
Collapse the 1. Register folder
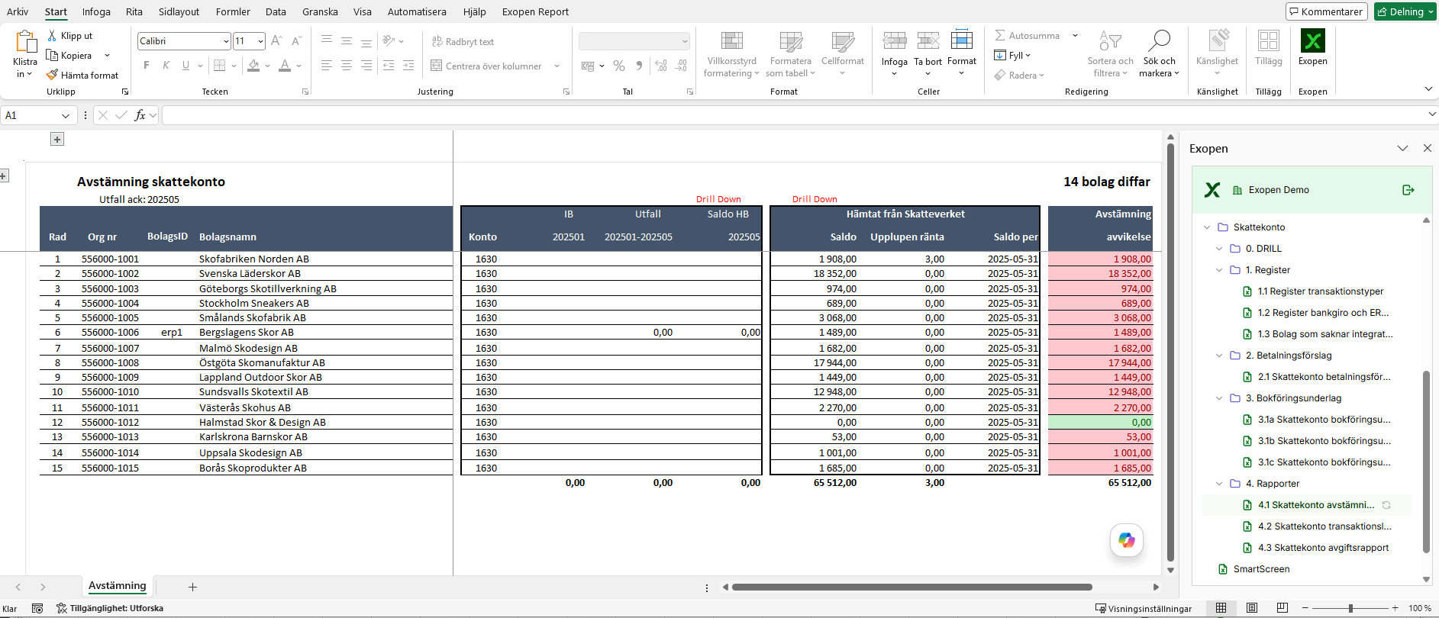tap(1219, 270)
